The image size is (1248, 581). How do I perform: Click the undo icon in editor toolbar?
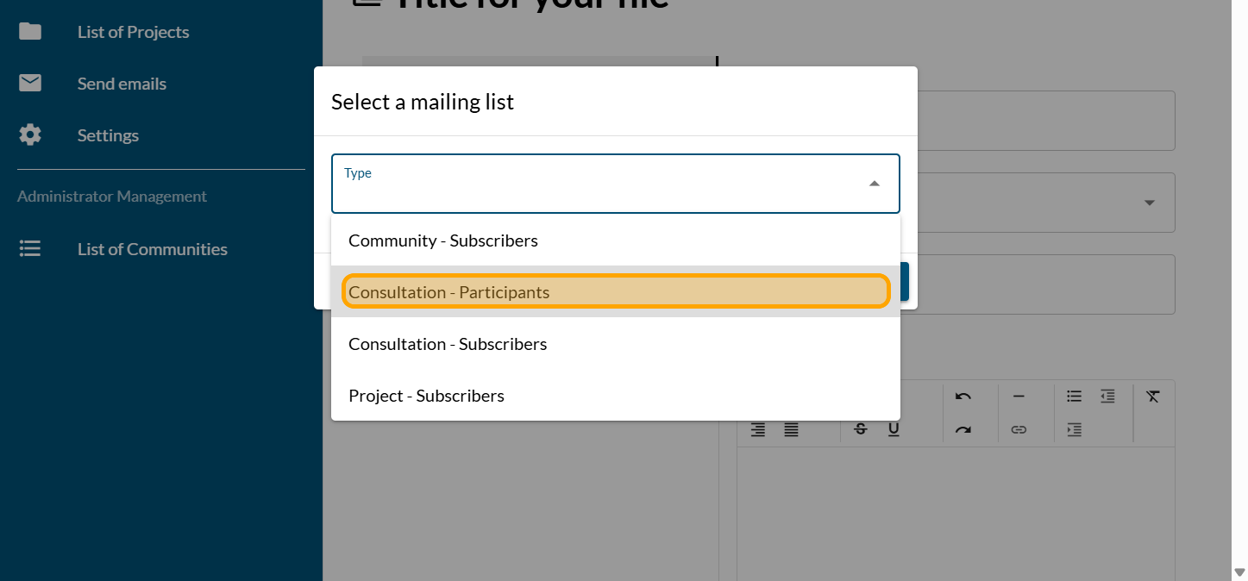[x=963, y=397]
